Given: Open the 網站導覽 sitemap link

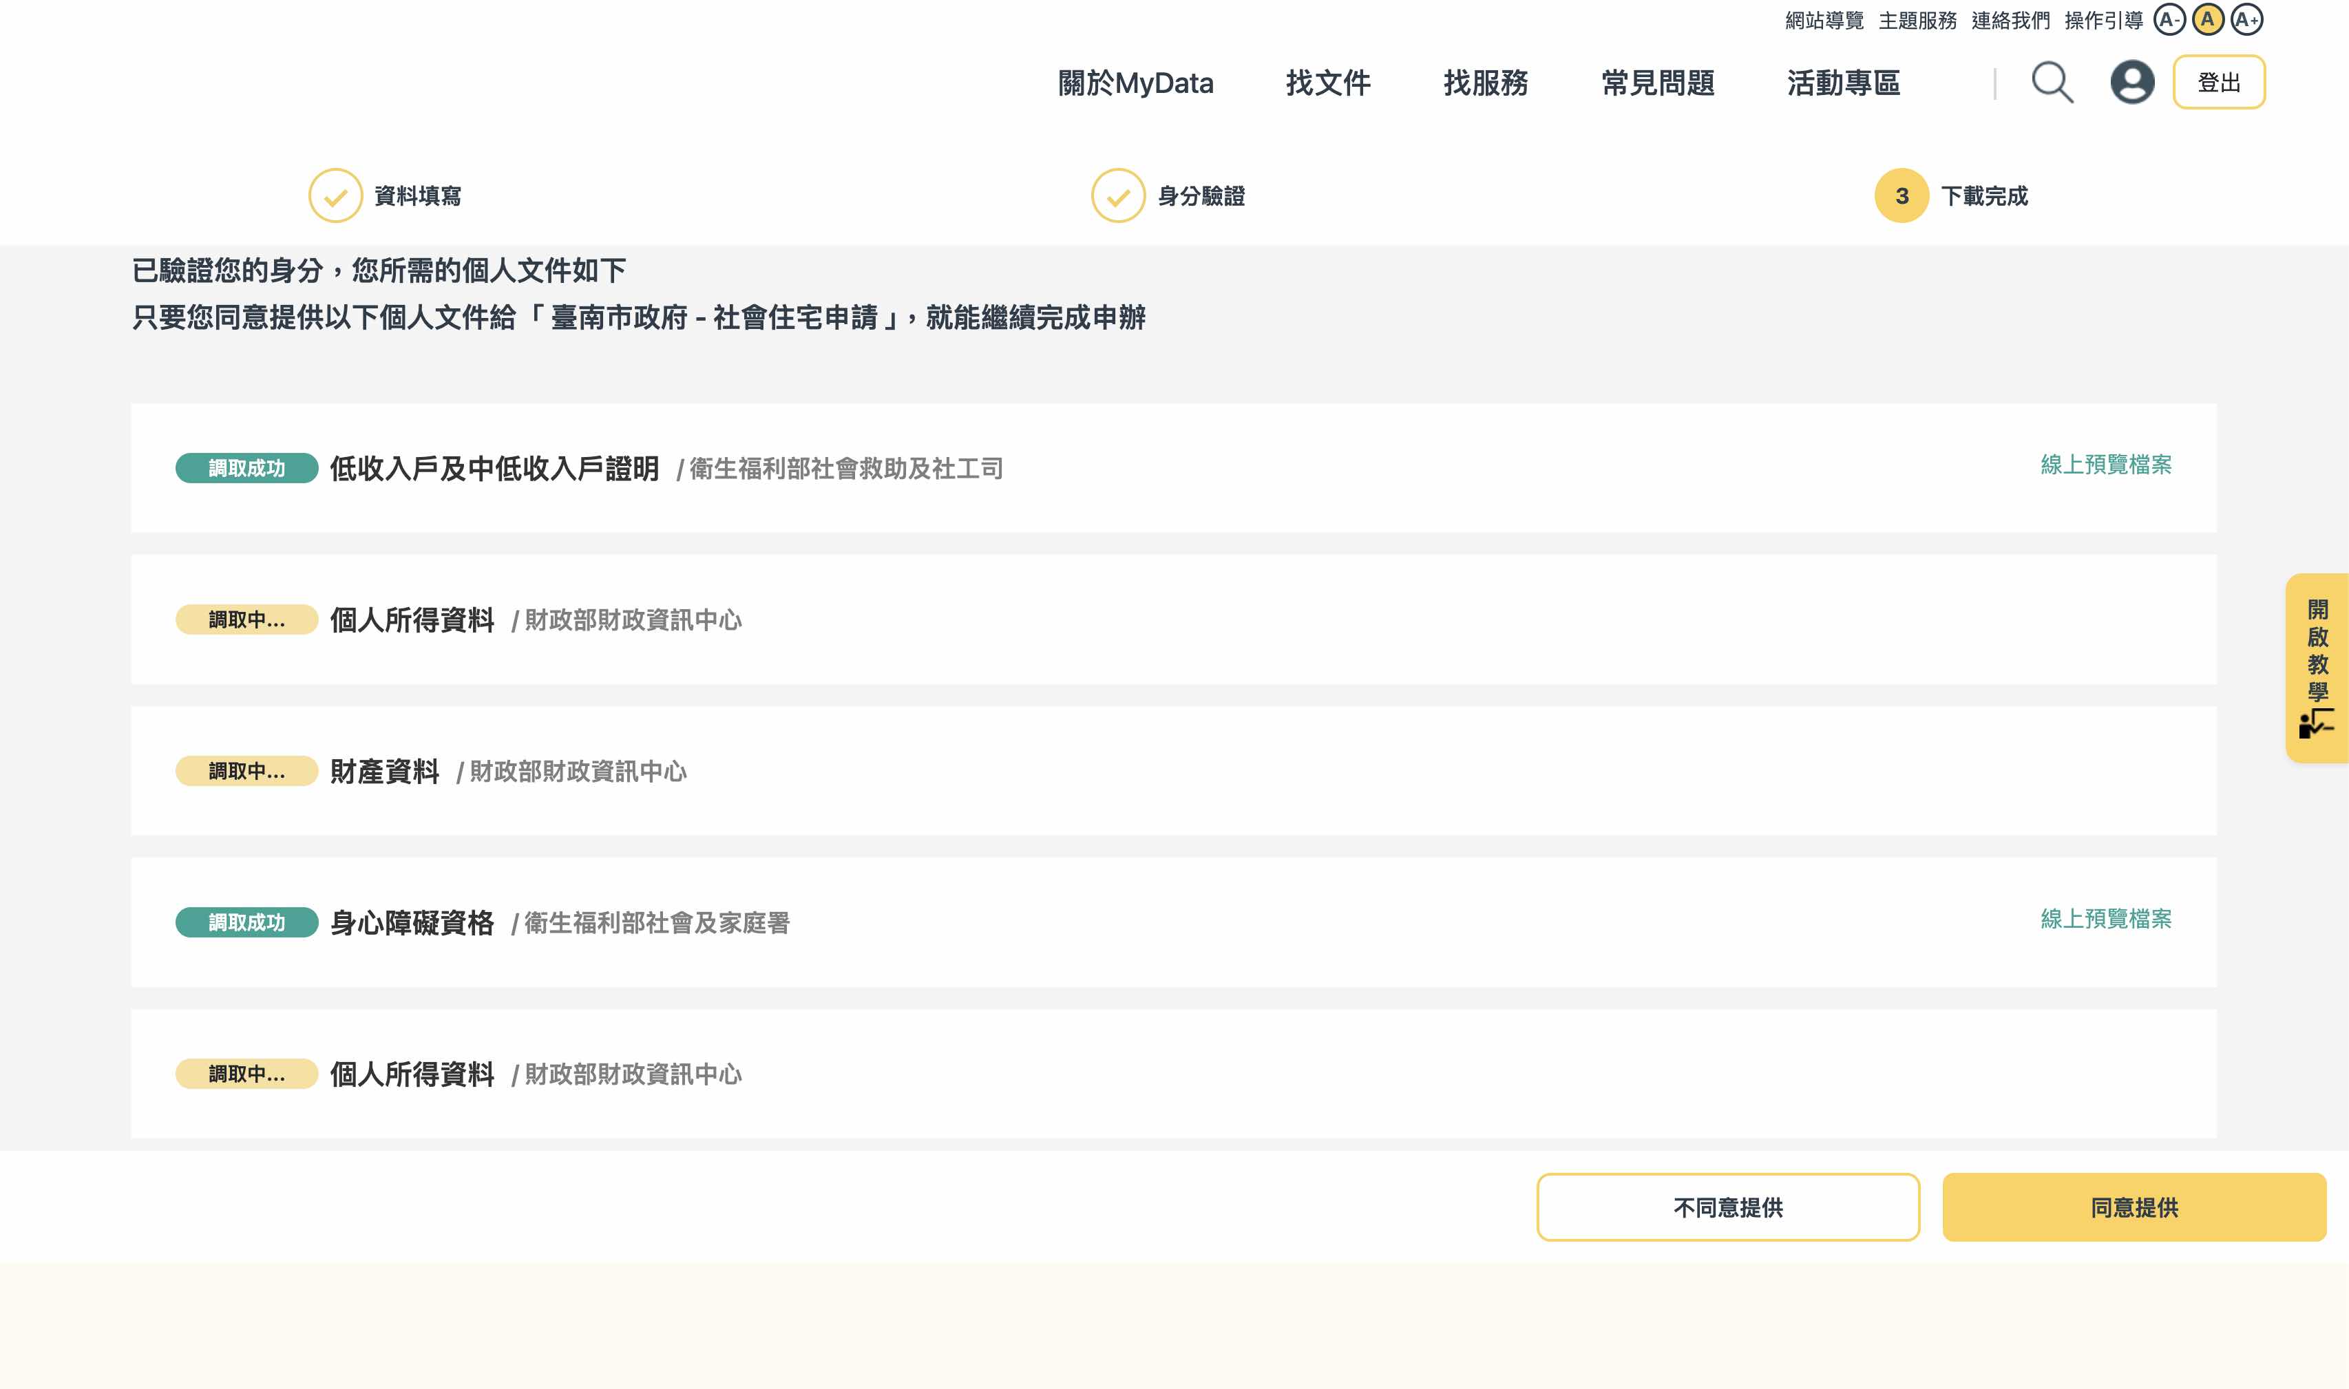Looking at the screenshot, I should point(1824,21).
